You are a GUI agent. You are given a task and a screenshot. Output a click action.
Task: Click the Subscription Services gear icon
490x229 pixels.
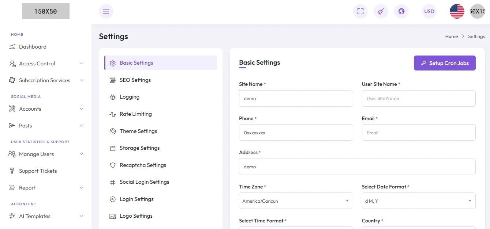click(12, 80)
